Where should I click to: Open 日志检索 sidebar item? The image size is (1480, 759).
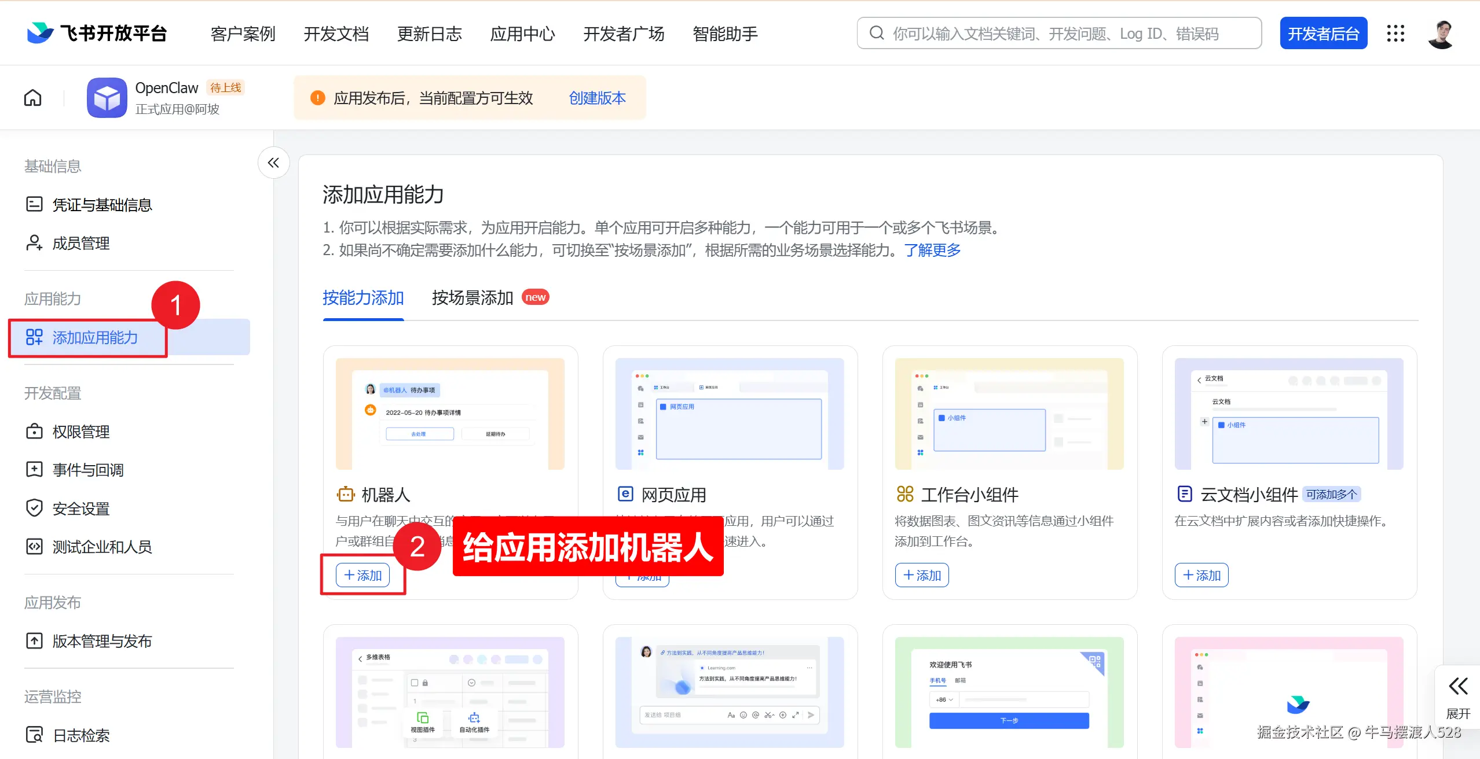tap(81, 735)
